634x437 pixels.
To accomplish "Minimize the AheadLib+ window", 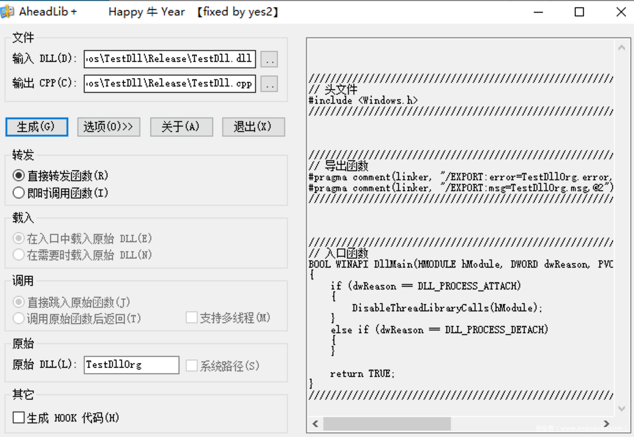I will pyautogui.click(x=538, y=12).
